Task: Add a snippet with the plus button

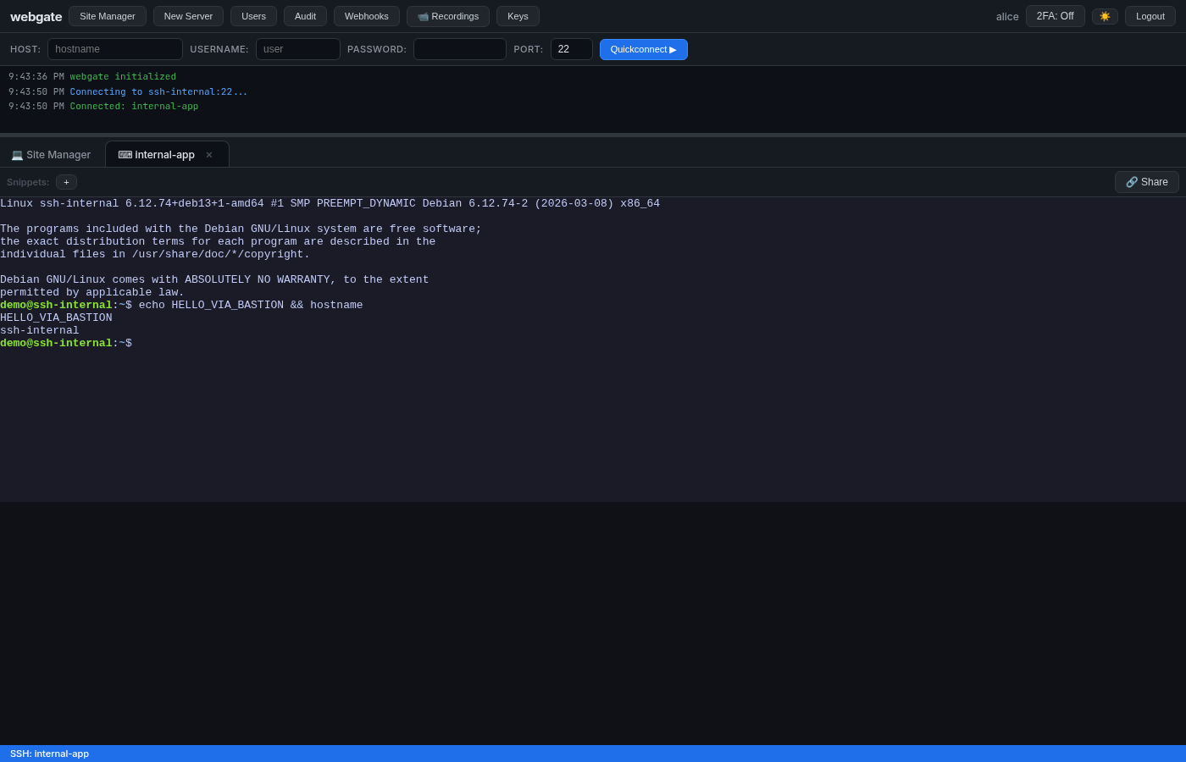Action: pyautogui.click(x=66, y=182)
